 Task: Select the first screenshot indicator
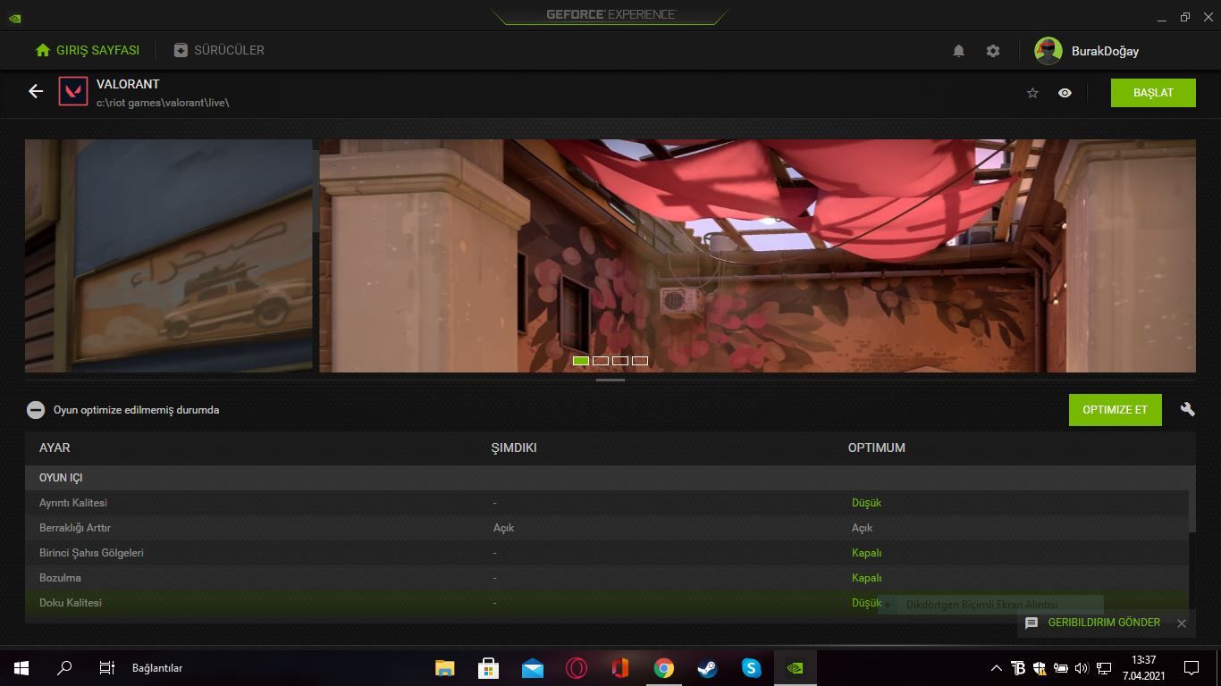(581, 361)
